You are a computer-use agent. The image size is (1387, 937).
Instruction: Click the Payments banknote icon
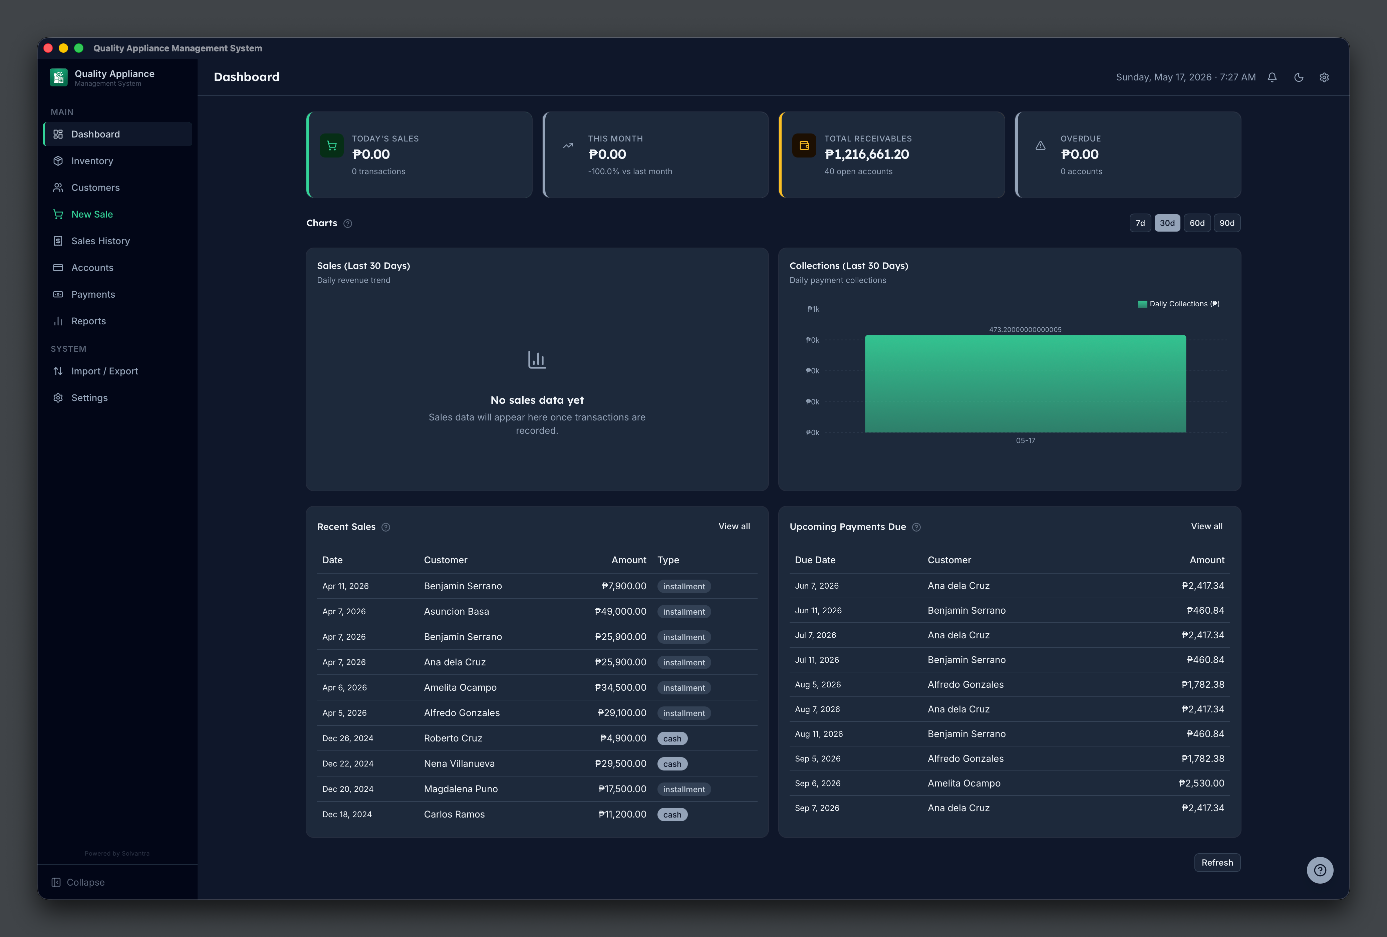click(58, 294)
